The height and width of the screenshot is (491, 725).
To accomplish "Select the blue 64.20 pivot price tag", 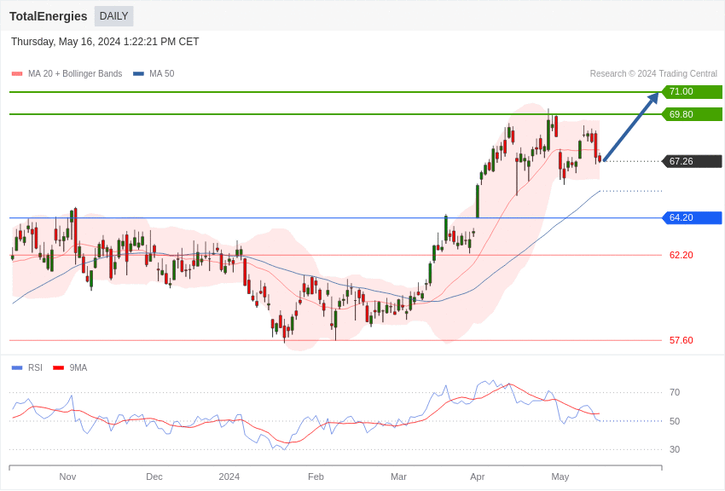I will 692,218.
